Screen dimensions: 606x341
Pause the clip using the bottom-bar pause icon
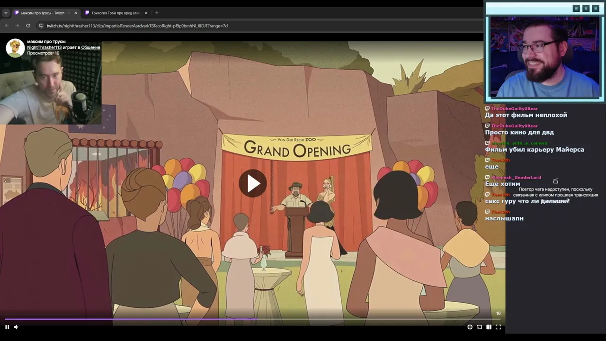[7, 327]
